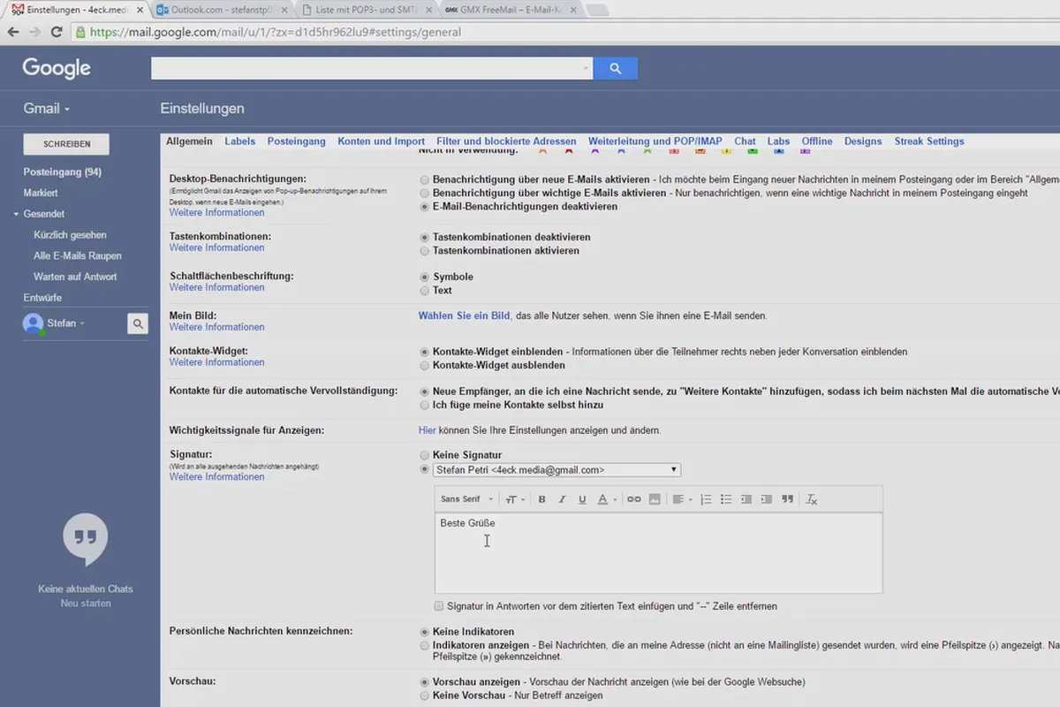This screenshot has width=1060, height=707.
Task: Select Keine Vorschau option
Action: [x=425, y=696]
